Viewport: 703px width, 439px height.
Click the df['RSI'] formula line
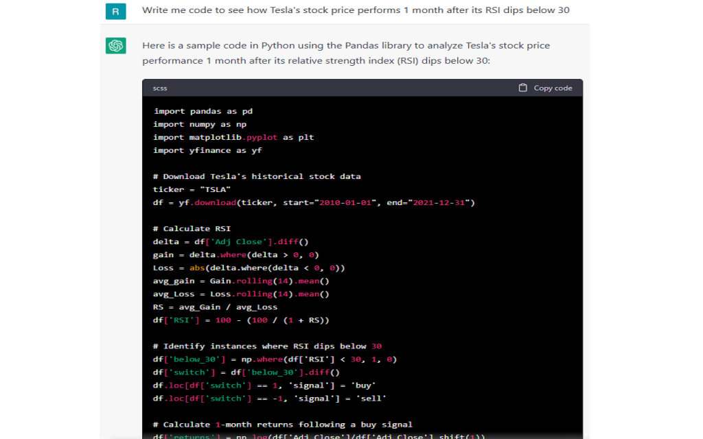point(241,320)
